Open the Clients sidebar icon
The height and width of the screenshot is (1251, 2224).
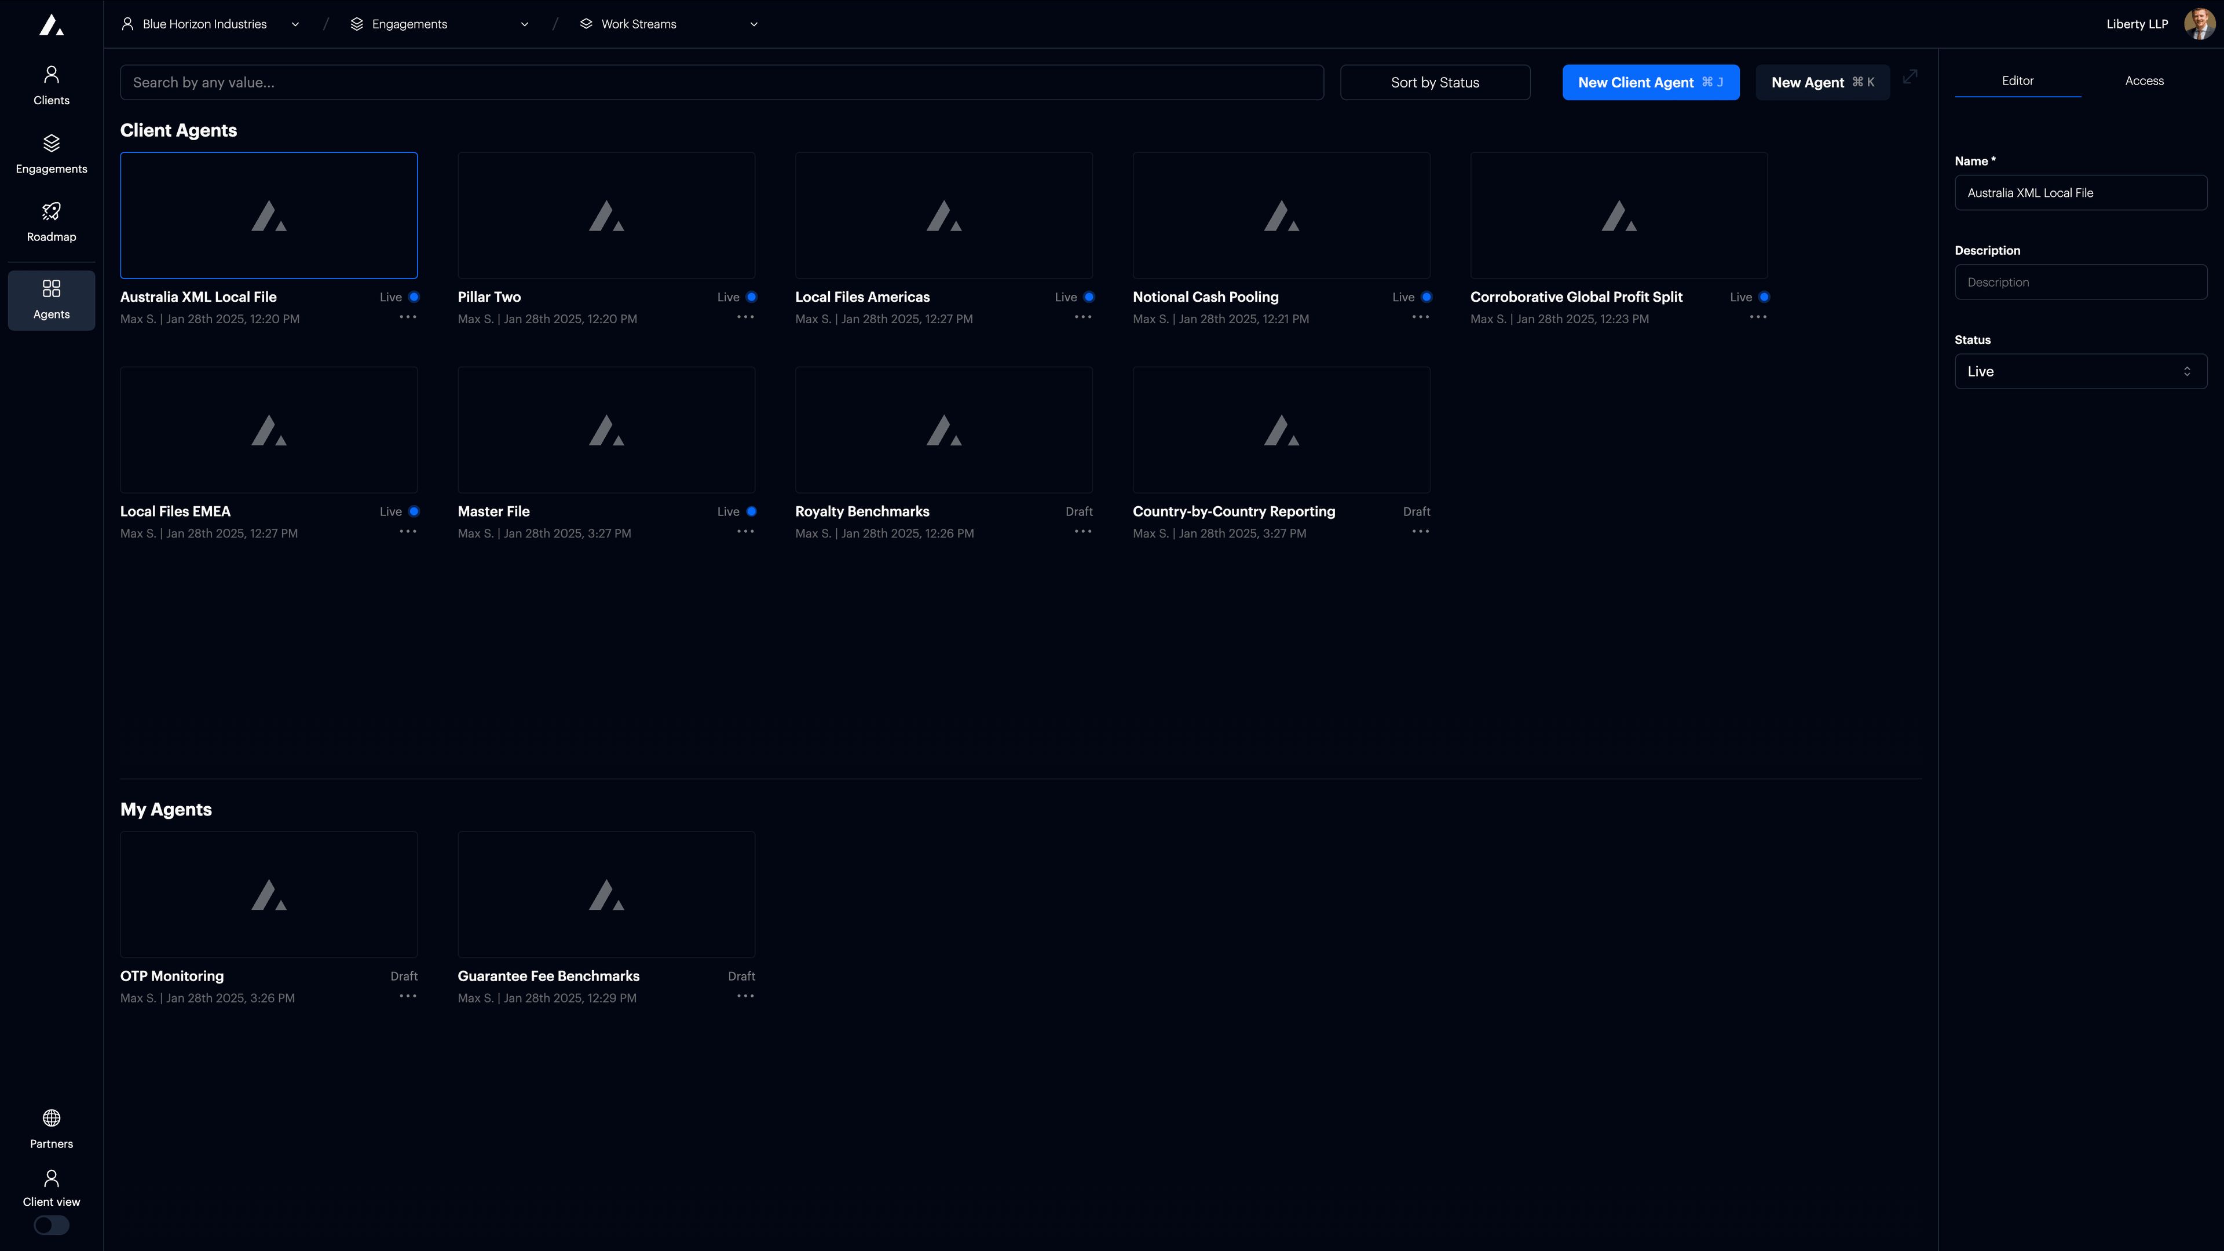tap(51, 75)
